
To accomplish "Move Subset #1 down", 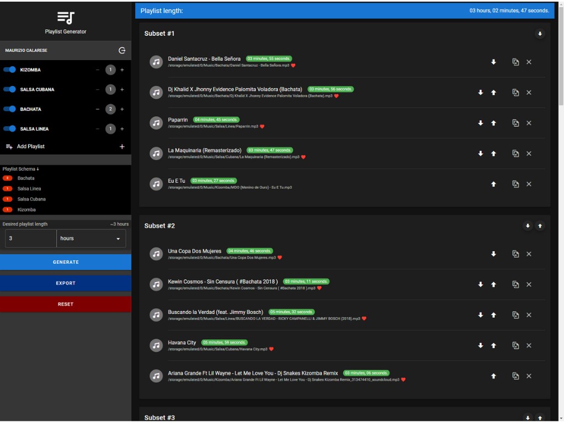I will pyautogui.click(x=540, y=34).
